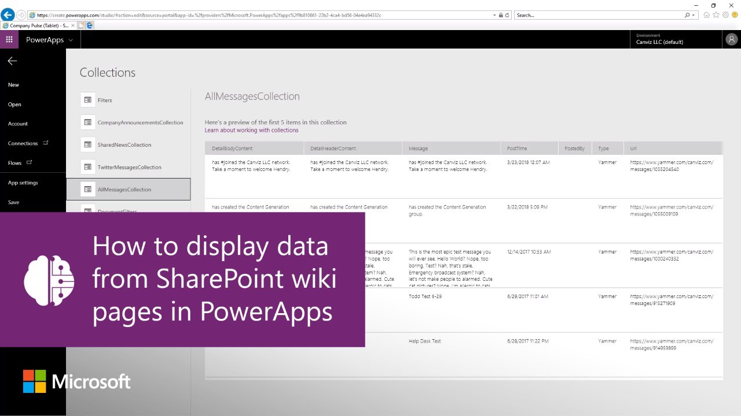Click the '6/29/2017 11:01 AM' post time

point(527,296)
